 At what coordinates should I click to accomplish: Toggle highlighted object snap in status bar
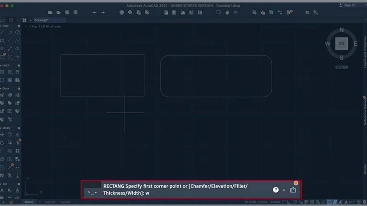[x=329, y=202]
